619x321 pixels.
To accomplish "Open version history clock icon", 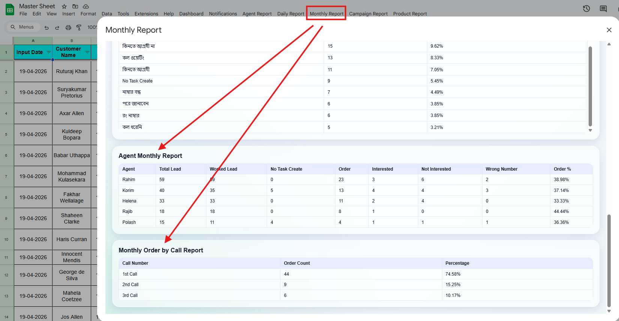I will (x=586, y=9).
